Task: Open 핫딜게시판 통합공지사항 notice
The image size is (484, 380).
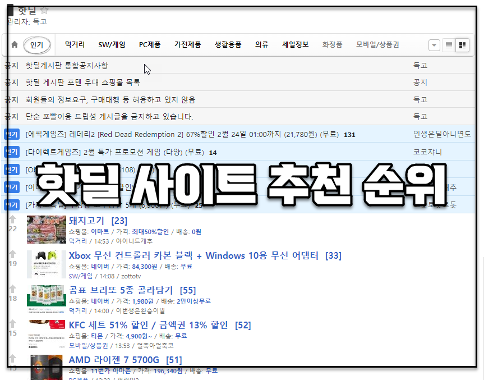Action: point(67,66)
